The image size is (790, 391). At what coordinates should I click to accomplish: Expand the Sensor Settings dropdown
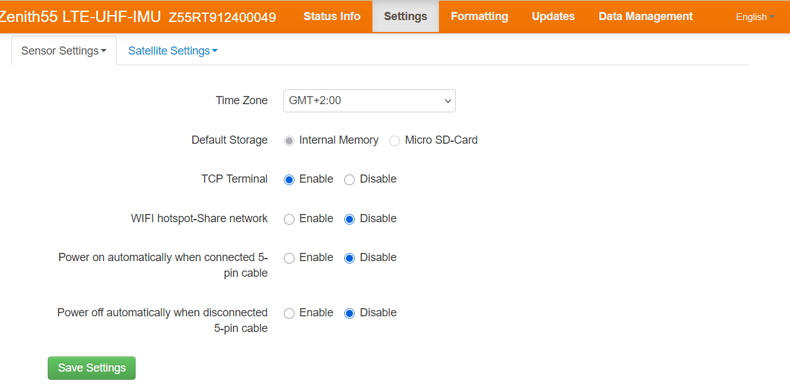[x=64, y=51]
